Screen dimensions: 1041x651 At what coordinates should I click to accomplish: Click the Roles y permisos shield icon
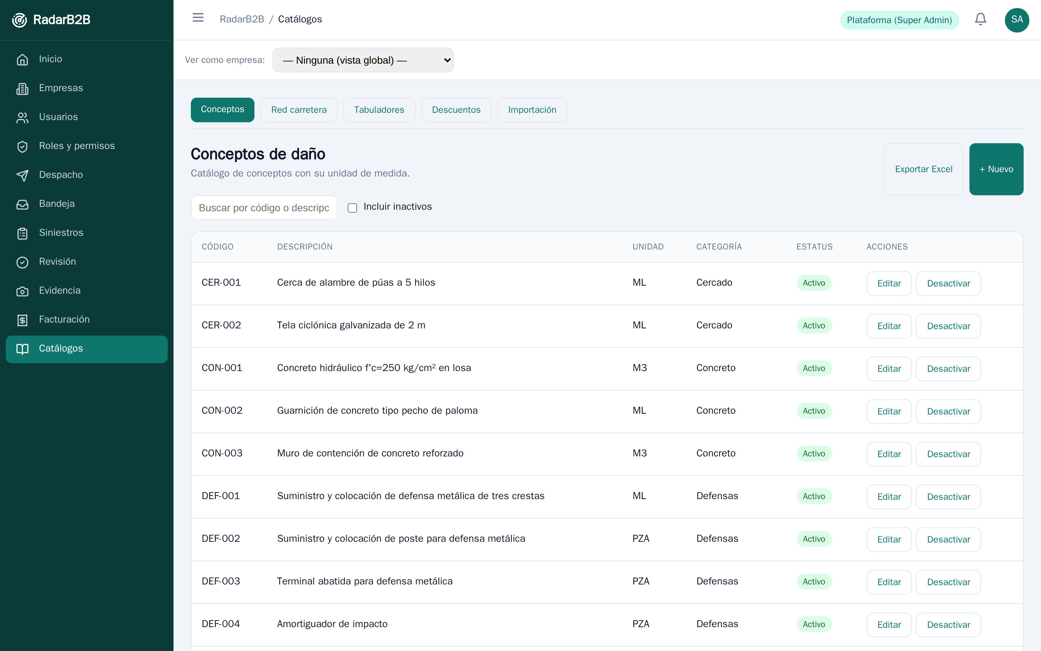(x=22, y=146)
